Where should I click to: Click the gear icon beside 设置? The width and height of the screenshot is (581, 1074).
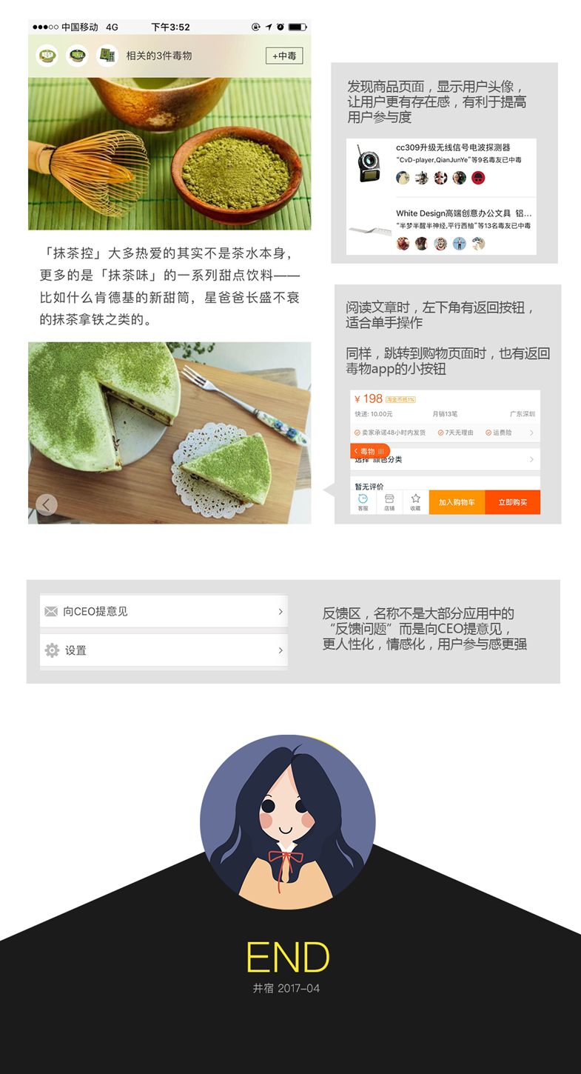pyautogui.click(x=52, y=650)
